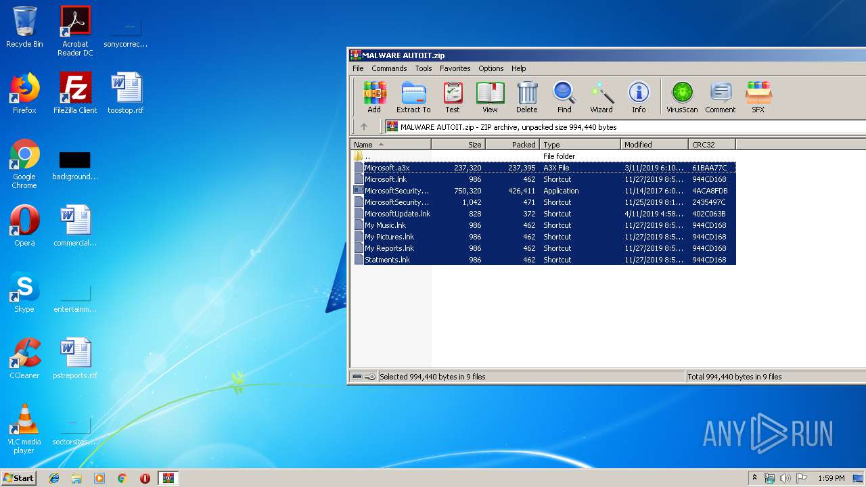Open the FileZilla Client desktop icon
Screen dimensions: 866x487
pos(75,93)
